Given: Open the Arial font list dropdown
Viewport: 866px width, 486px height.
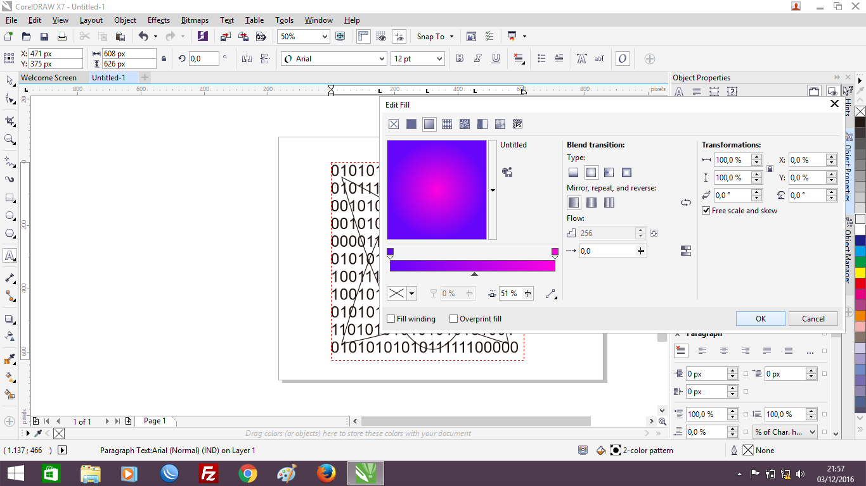Looking at the screenshot, I should (382, 59).
